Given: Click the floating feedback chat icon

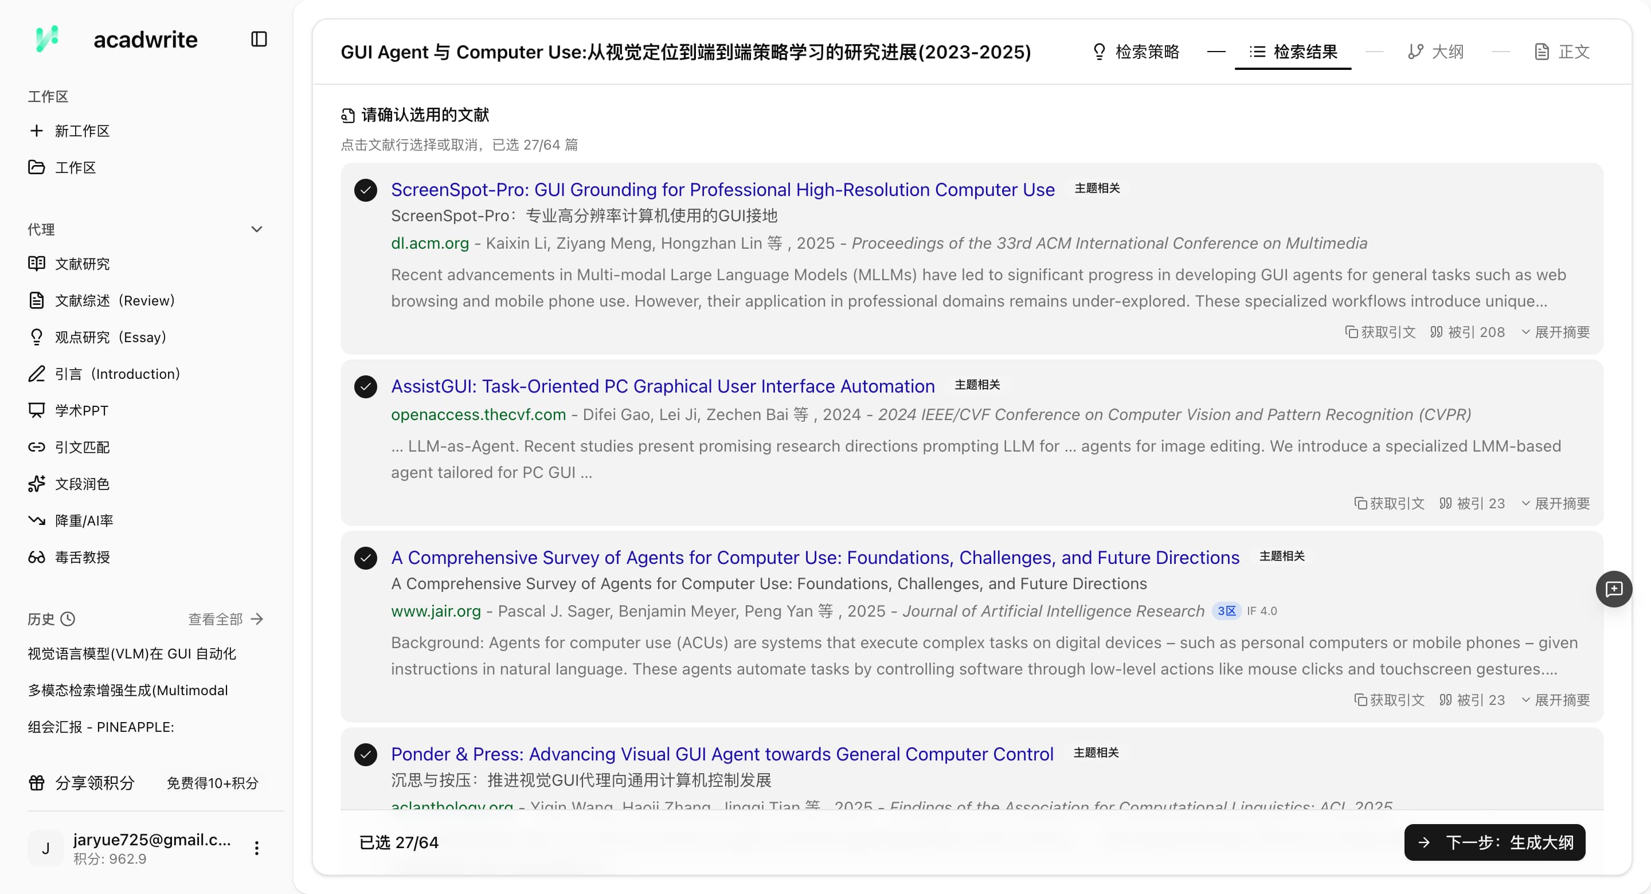Looking at the screenshot, I should click(1613, 589).
